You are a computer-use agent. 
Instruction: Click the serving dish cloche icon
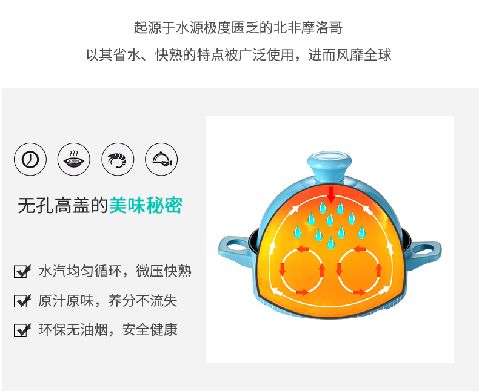[161, 159]
